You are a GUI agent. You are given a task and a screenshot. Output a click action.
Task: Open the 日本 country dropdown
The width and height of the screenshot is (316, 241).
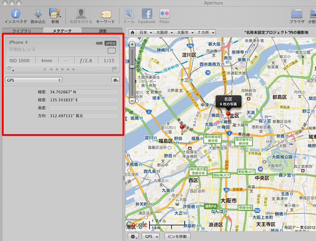pos(145,32)
